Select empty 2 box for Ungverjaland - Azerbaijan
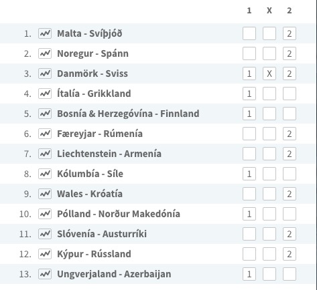This screenshot has height=290, width=317. [x=290, y=274]
